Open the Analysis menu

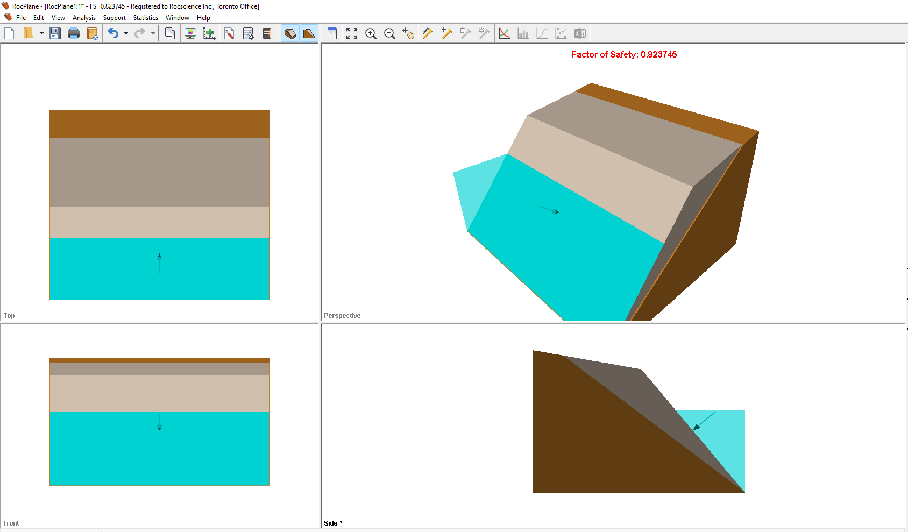pyautogui.click(x=84, y=18)
